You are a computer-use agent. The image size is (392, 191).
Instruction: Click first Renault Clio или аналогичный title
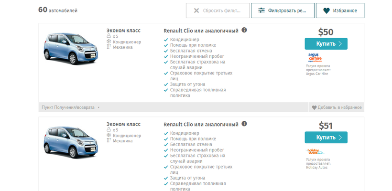coord(201,31)
